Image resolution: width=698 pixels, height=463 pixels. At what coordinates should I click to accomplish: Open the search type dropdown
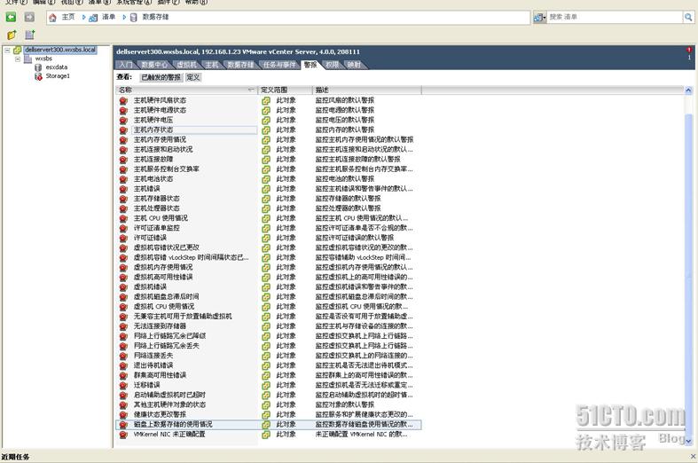pyautogui.click(x=540, y=18)
